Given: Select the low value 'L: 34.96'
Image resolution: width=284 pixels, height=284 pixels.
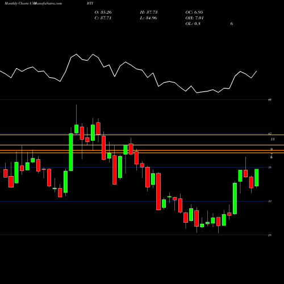Looking at the screenshot, I should (148, 18).
